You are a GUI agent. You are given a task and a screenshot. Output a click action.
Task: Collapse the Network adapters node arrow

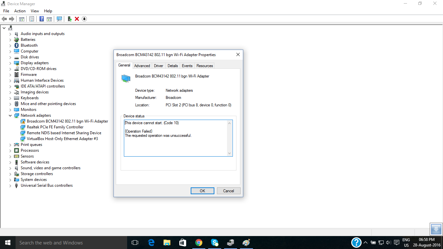click(10, 115)
